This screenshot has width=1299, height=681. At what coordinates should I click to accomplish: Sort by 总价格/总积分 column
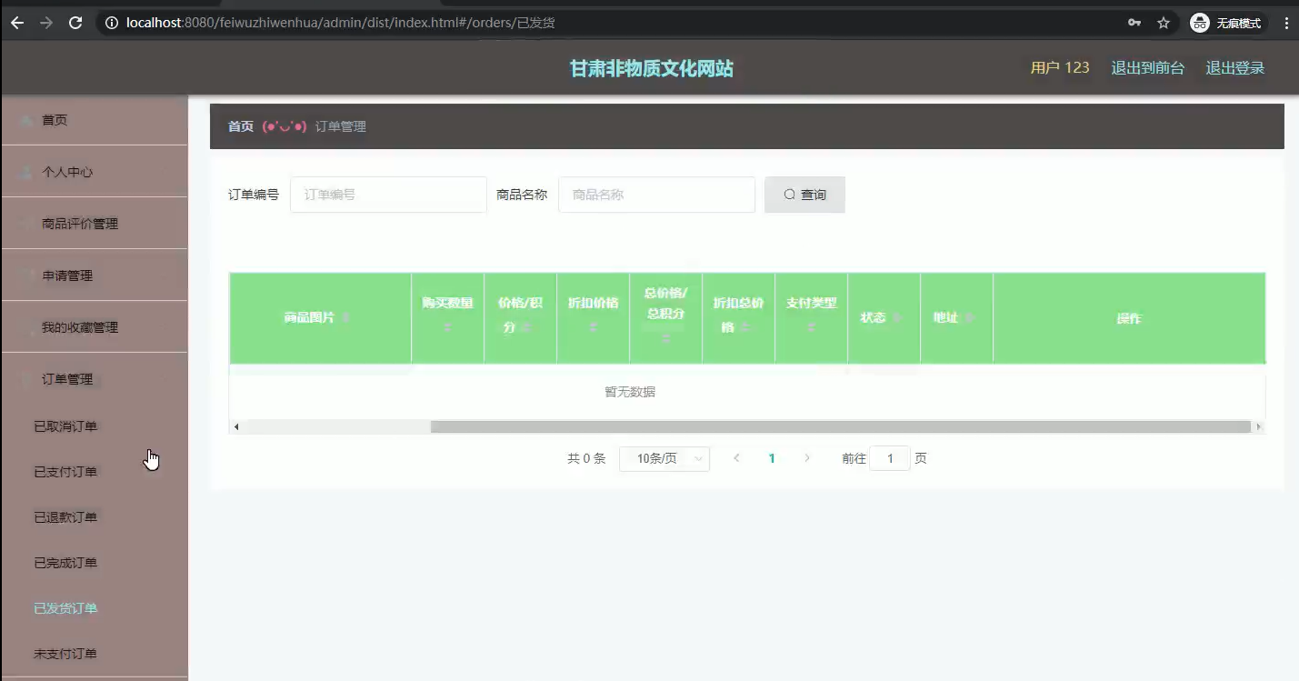[x=665, y=339]
